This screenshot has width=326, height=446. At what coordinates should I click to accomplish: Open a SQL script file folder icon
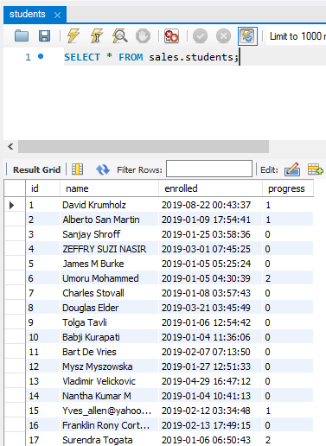22,36
